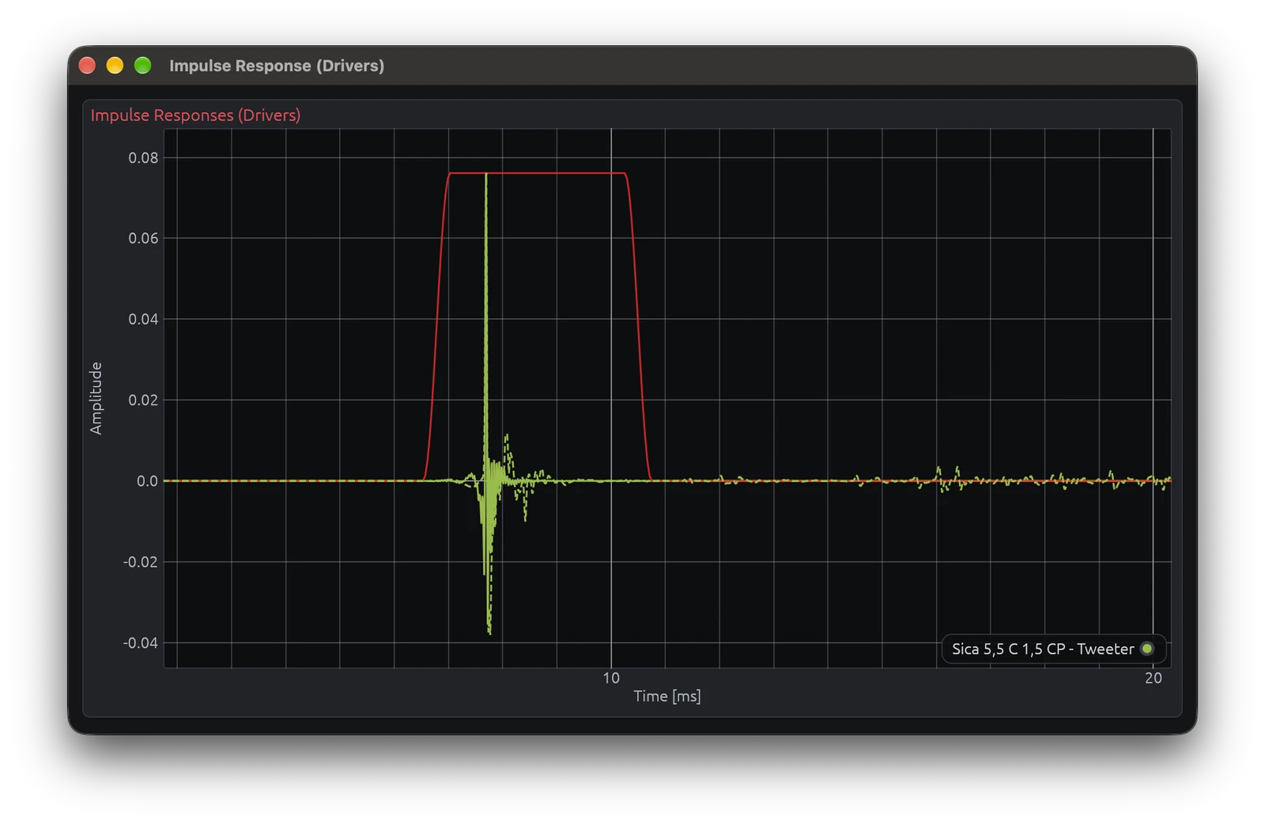Click the 0.02 amplitude tick label
Viewport: 1265px width, 824px height.
pyautogui.click(x=143, y=400)
